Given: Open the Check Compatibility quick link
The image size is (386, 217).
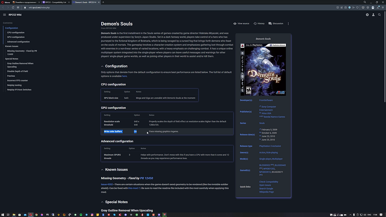Looking at the screenshot, I should [x=269, y=182].
